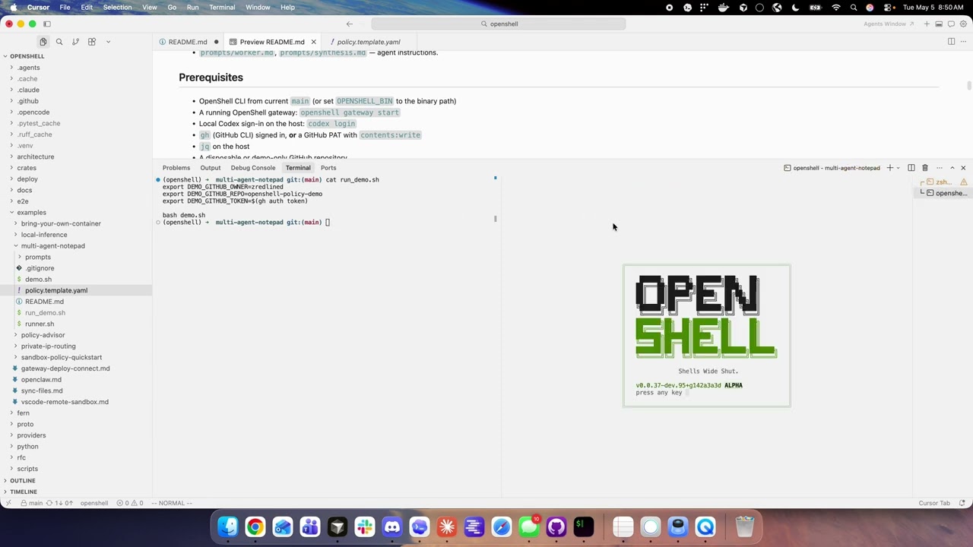Open the Search view icon
This screenshot has width=973, height=547.
(x=59, y=42)
